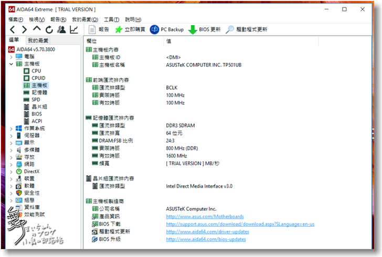382x257 pixels.
Task: Expand the 存放 tree node
Action: 11,157
